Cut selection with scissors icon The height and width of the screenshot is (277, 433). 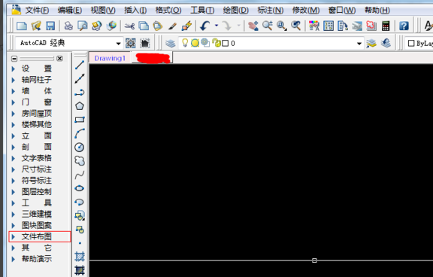[x=129, y=26]
